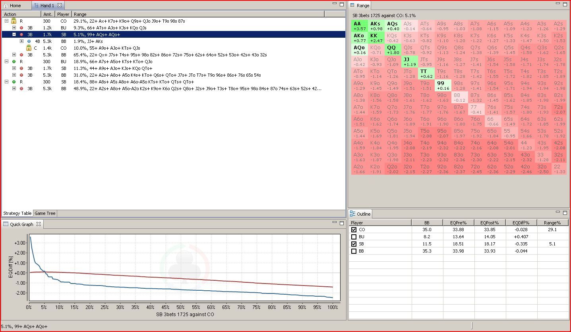571x332 pixels.
Task: Click the green dot icon on the BU raise row
Action: pos(14,62)
